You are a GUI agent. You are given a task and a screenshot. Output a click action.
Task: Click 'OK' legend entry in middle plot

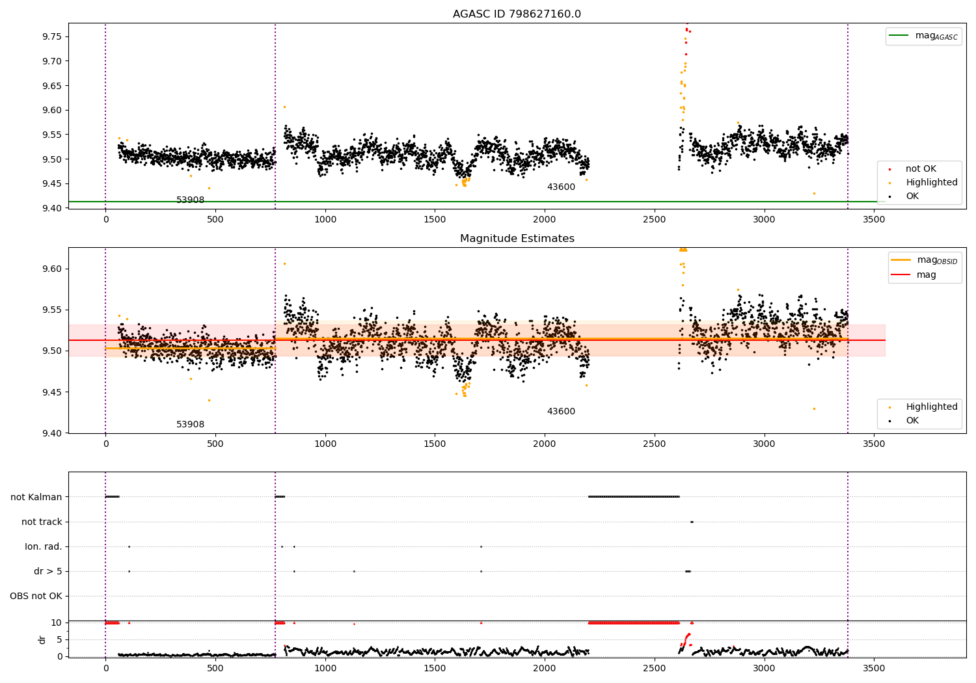pos(912,421)
